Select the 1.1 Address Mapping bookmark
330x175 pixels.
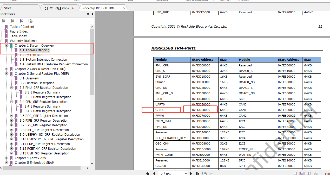click(35, 50)
